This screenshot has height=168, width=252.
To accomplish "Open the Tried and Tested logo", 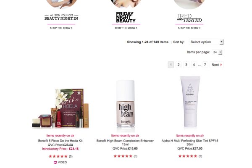I will click(189, 18).
